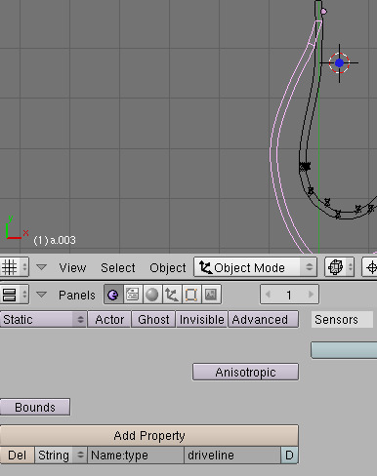Expand the Static physics type dropdown
The image size is (377, 476).
pos(43,320)
